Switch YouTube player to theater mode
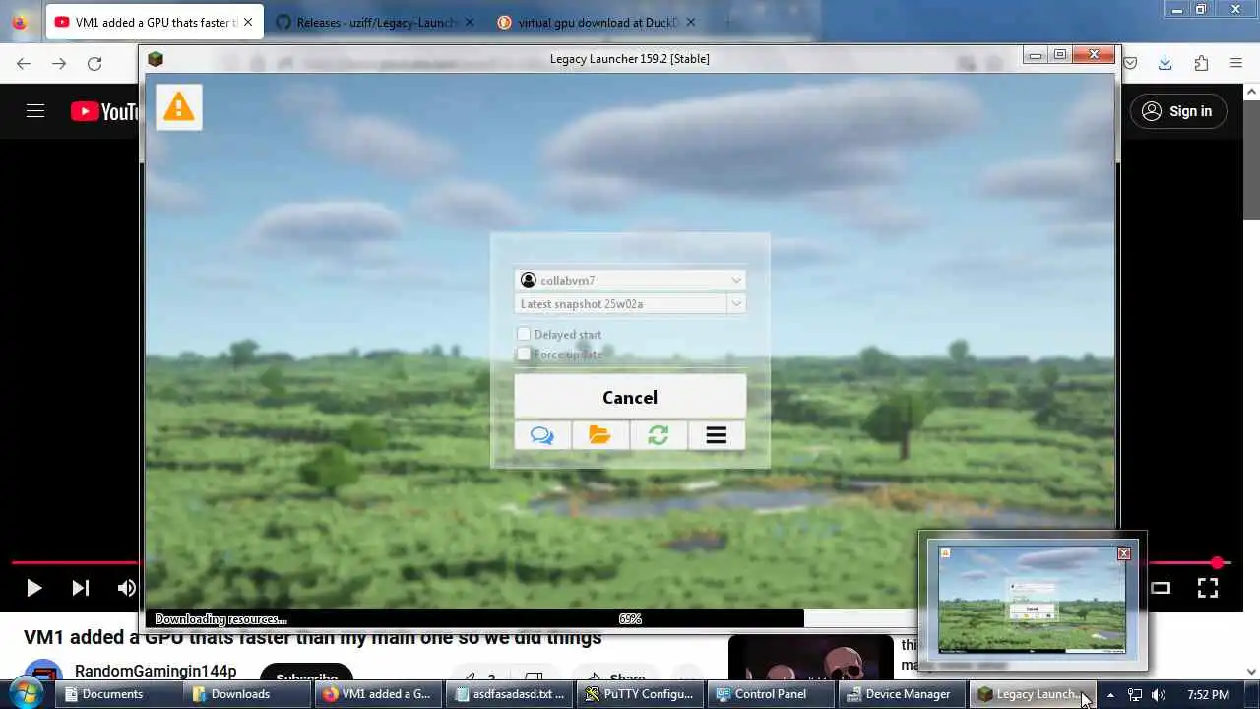 [1161, 588]
